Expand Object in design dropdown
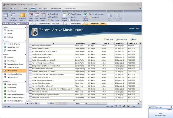This screenshot has width=173, height=118. 97,14
